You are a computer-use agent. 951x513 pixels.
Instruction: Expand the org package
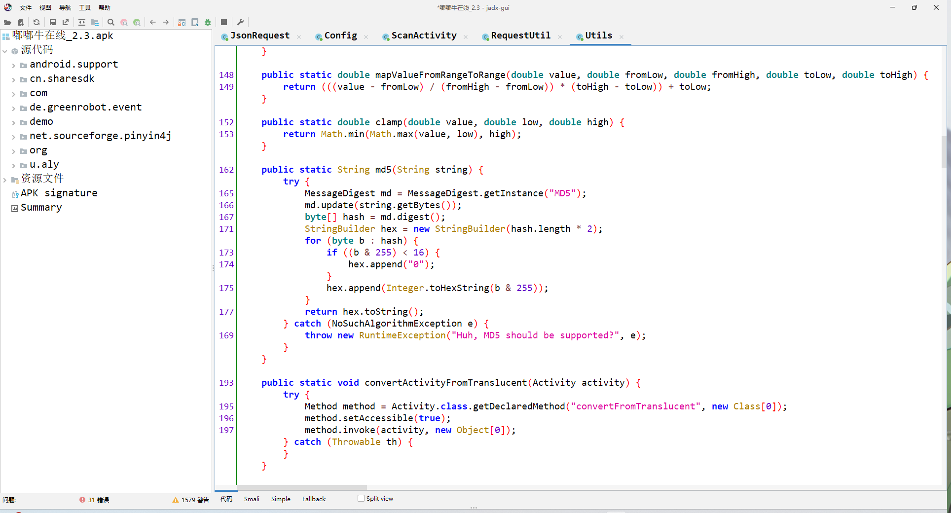point(14,151)
